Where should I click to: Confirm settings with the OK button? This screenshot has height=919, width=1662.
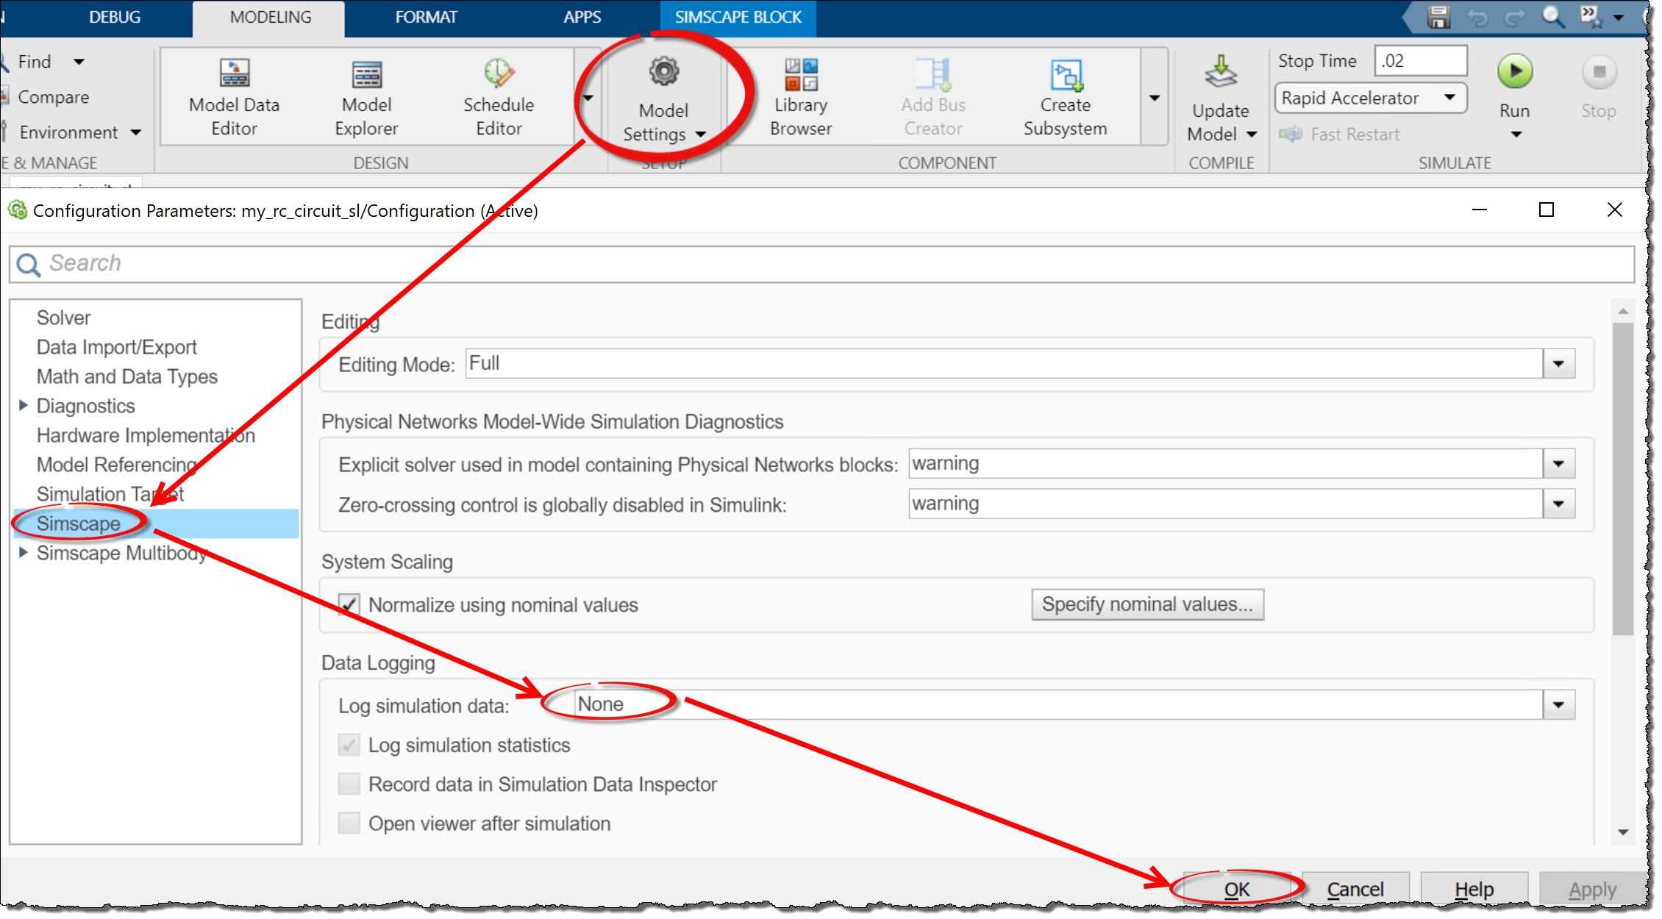point(1236,890)
